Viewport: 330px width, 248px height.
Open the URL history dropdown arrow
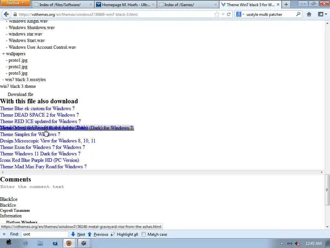click(x=223, y=14)
